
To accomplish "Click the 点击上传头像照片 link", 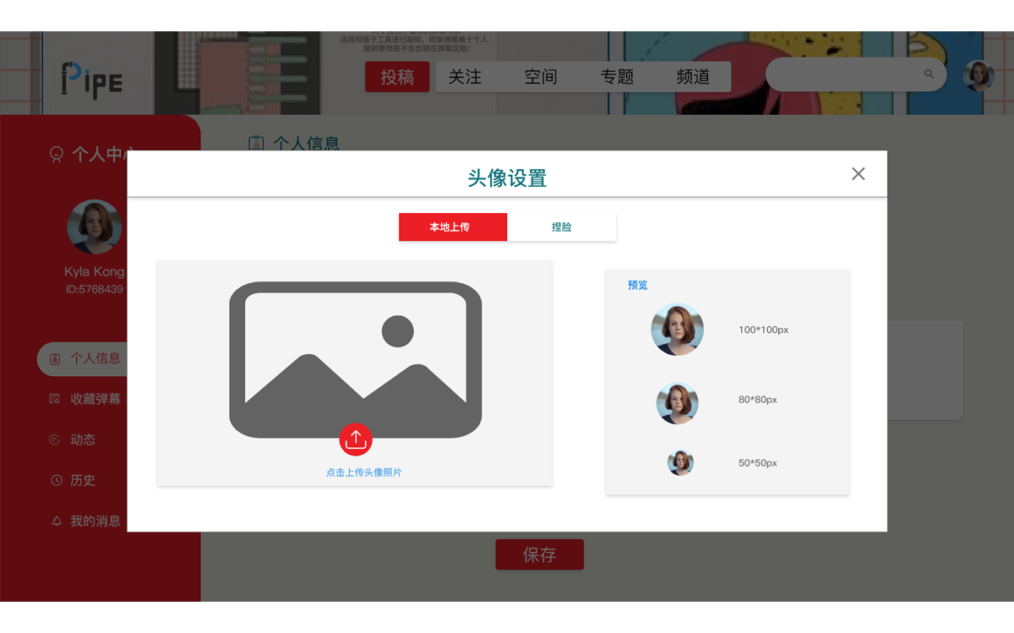I will click(x=364, y=472).
